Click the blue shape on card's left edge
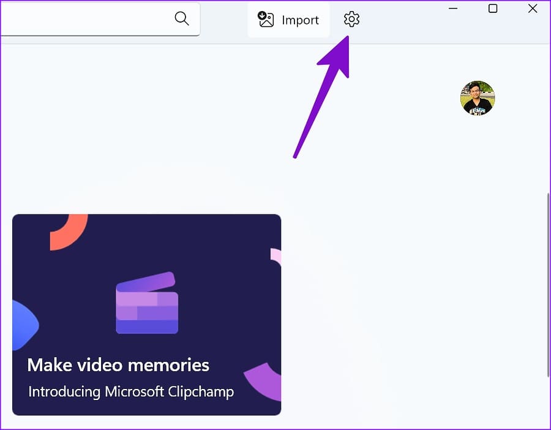Image resolution: width=551 pixels, height=430 pixels. 26,325
